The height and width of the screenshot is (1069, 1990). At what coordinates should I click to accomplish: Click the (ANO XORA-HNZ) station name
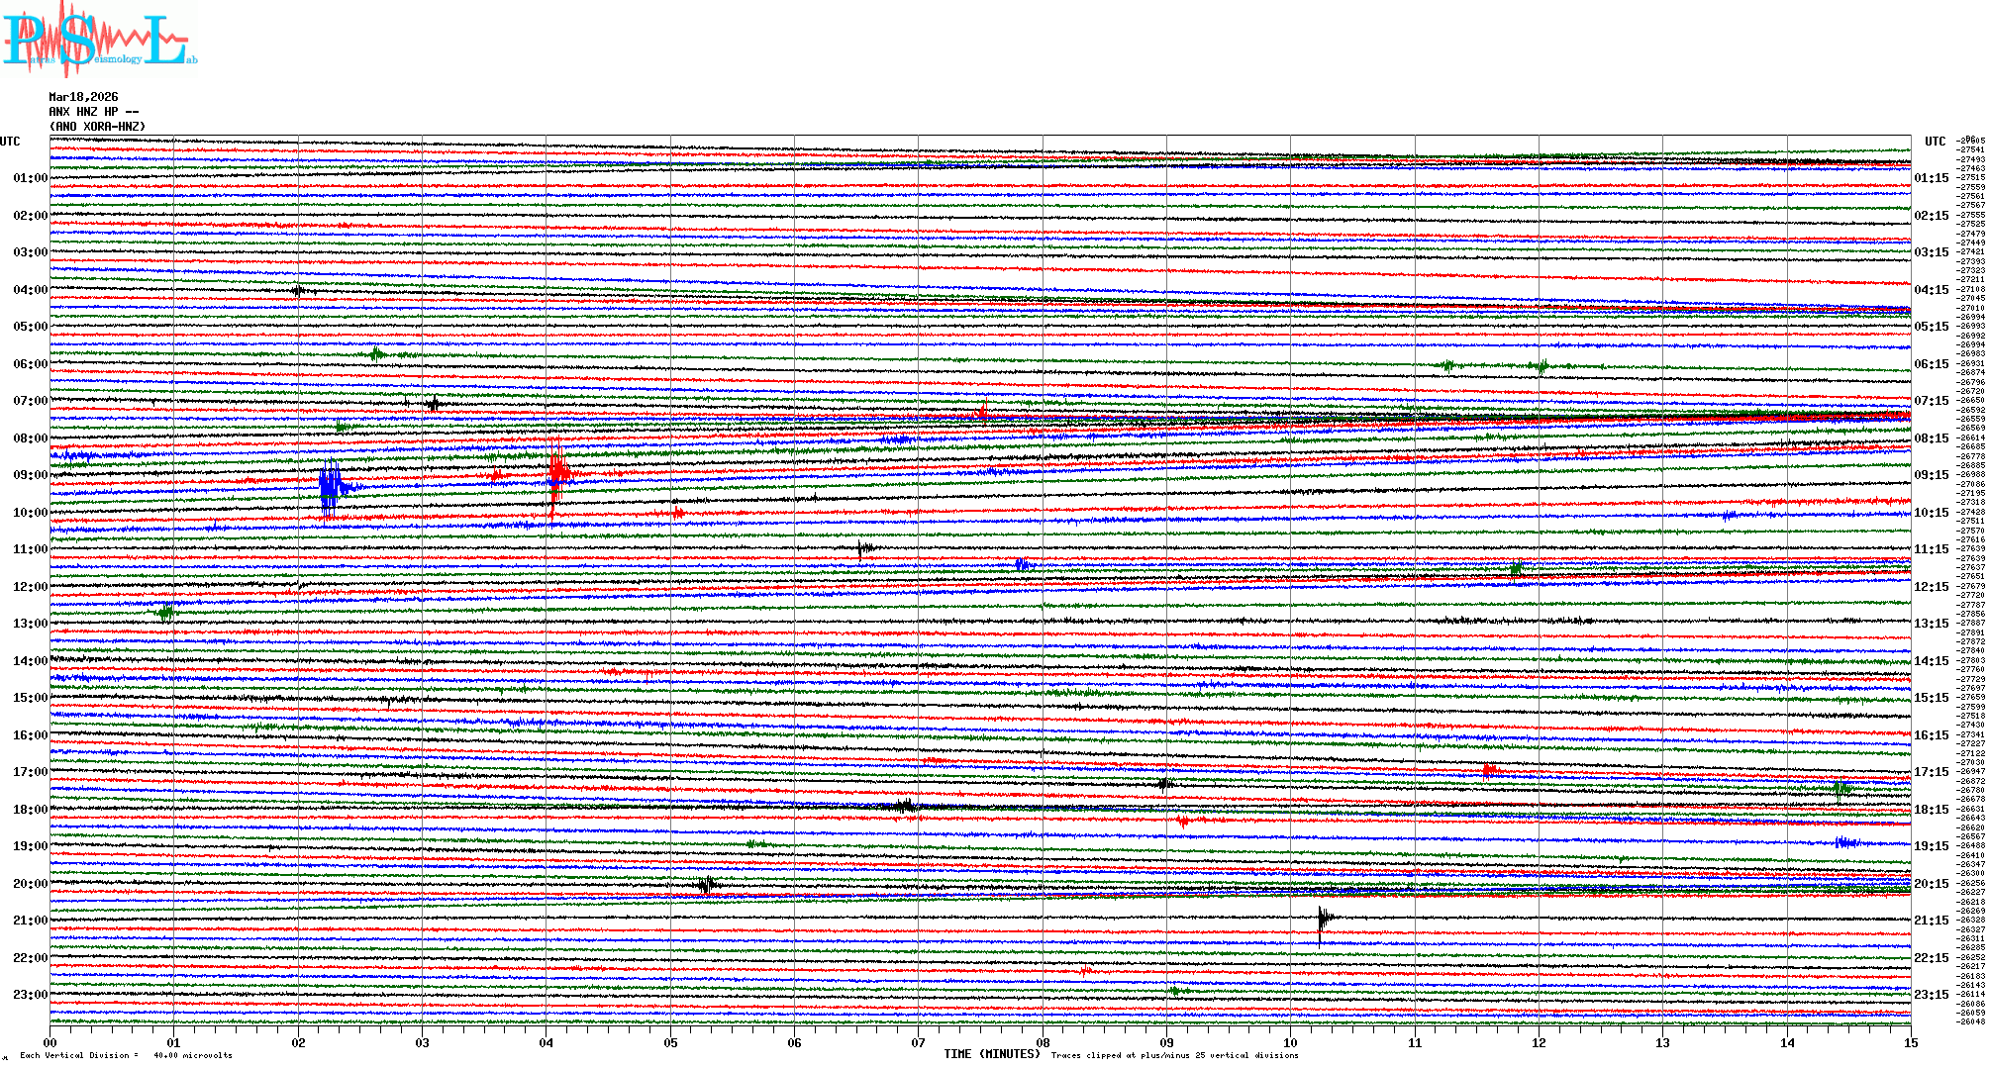tap(97, 127)
